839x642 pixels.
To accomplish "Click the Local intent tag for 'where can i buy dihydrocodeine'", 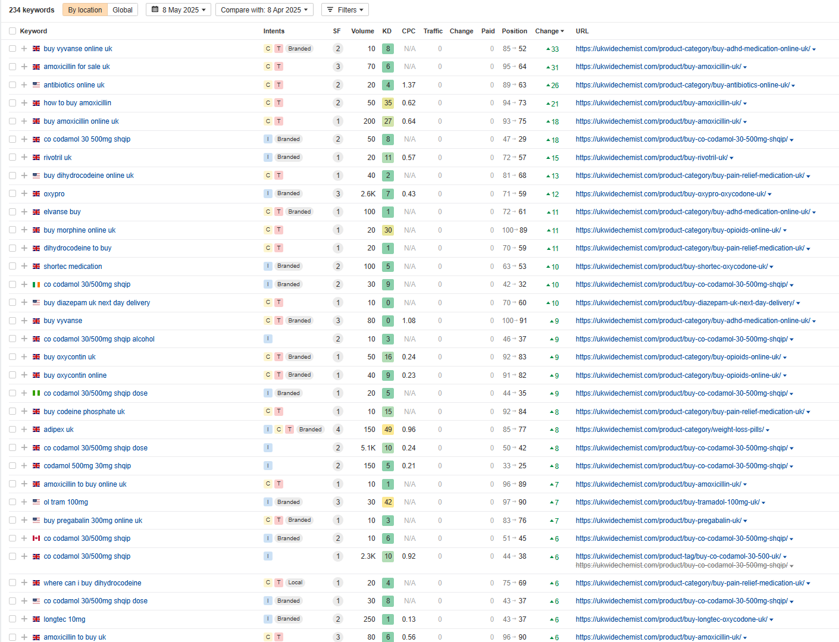I will [x=295, y=583].
